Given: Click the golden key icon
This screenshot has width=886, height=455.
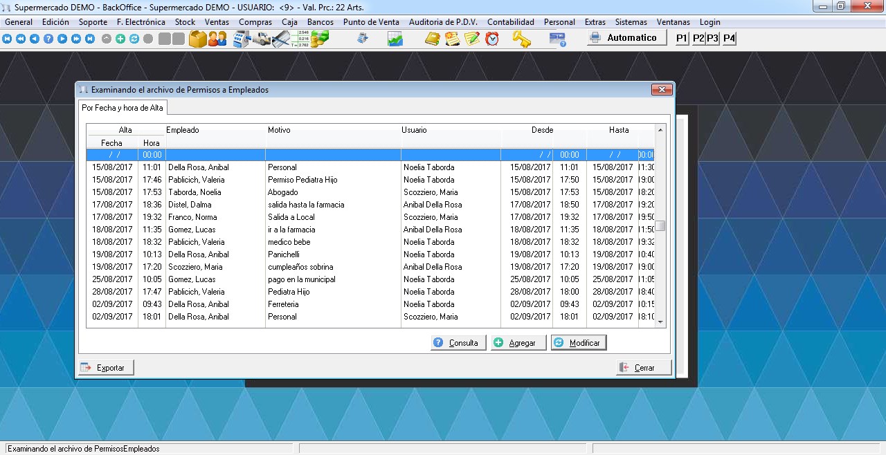Looking at the screenshot, I should coord(521,39).
